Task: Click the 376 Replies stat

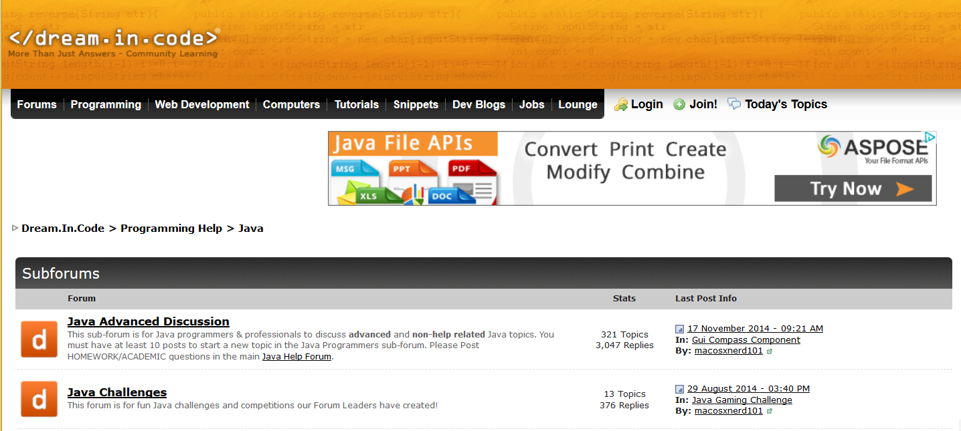Action: pos(624,406)
